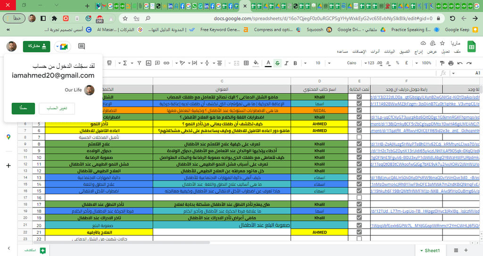483x256 pixels.
Task: Open the مساعده menu
Action: pos(342,51)
